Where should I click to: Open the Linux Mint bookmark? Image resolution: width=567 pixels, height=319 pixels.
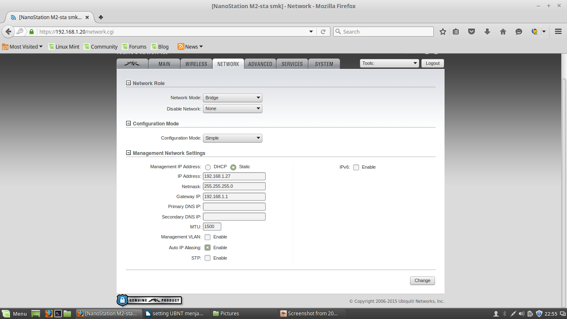coord(64,47)
